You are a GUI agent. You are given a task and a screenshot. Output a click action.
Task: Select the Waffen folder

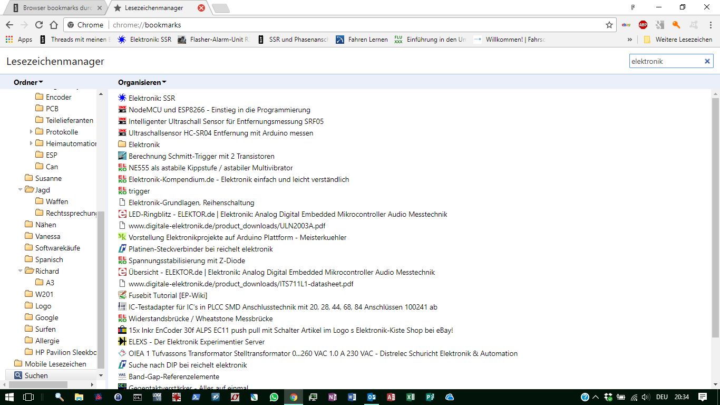click(x=52, y=201)
